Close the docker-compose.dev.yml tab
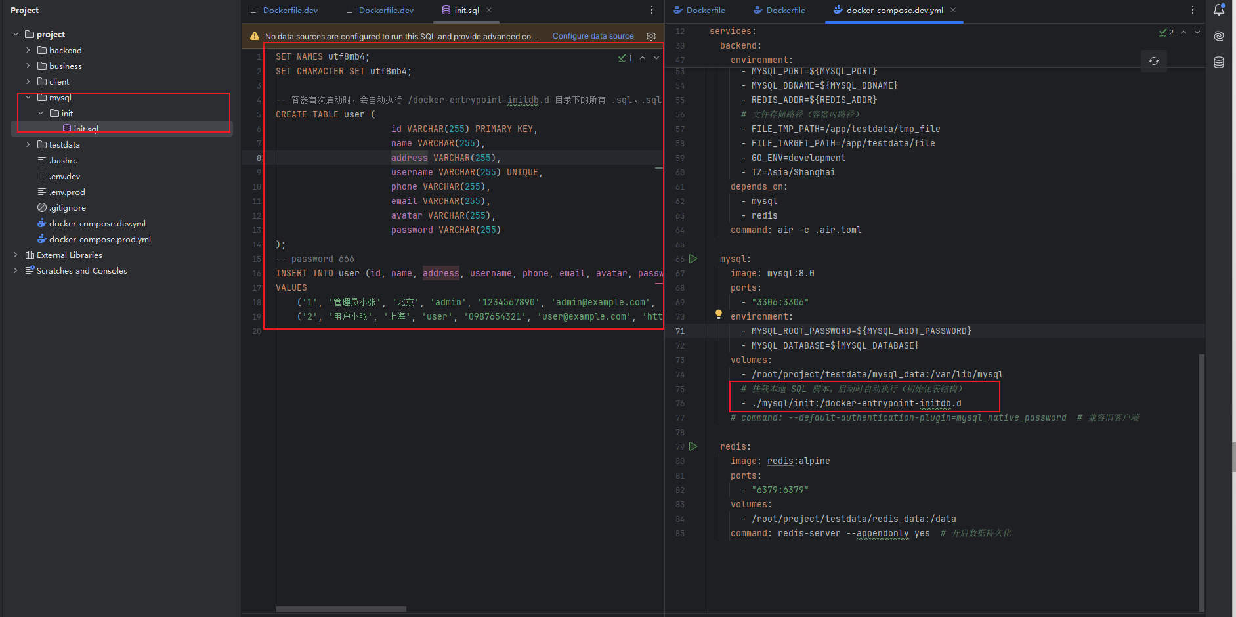This screenshot has width=1236, height=617. click(953, 10)
